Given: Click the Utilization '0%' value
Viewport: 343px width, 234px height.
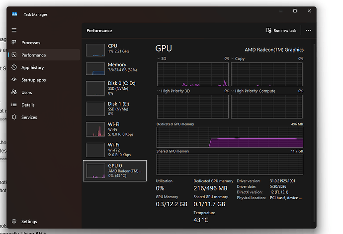Looking at the screenshot, I should coord(160,188).
